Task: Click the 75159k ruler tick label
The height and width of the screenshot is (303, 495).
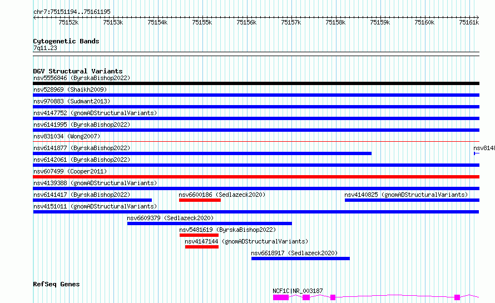Action: click(380, 22)
